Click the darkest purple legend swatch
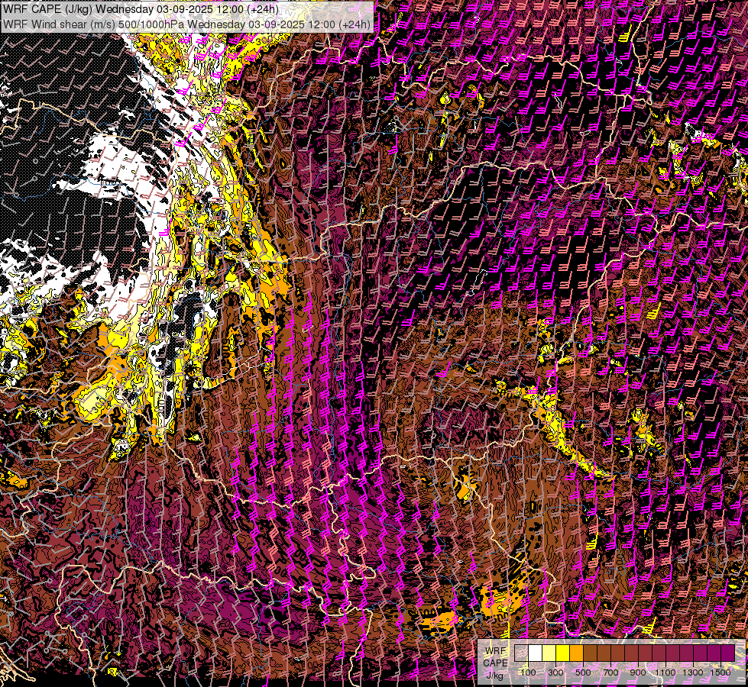This screenshot has width=748, height=687. click(x=728, y=653)
